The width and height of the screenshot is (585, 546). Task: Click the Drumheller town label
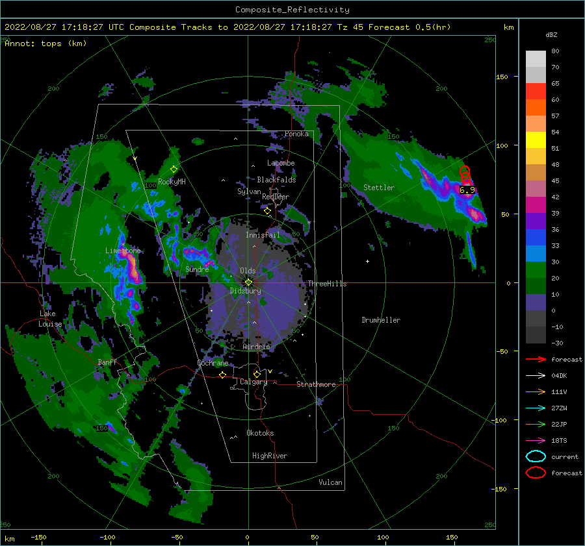click(x=381, y=320)
